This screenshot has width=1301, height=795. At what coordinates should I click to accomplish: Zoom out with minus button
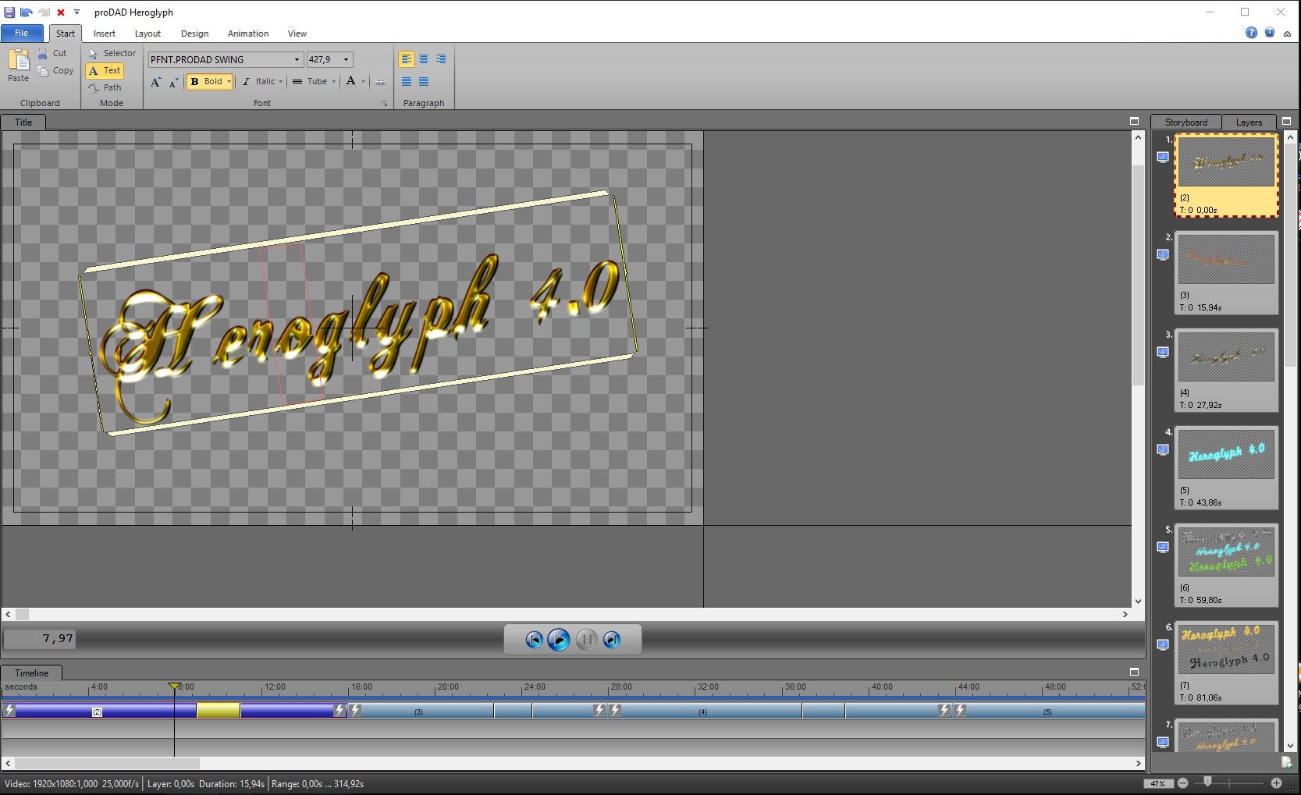1183,783
